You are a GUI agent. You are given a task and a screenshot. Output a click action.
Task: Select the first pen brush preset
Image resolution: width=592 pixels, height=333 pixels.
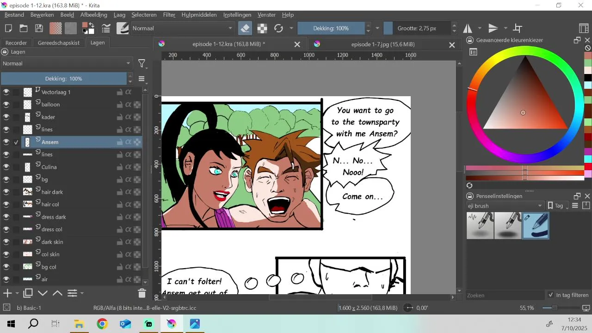click(480, 226)
